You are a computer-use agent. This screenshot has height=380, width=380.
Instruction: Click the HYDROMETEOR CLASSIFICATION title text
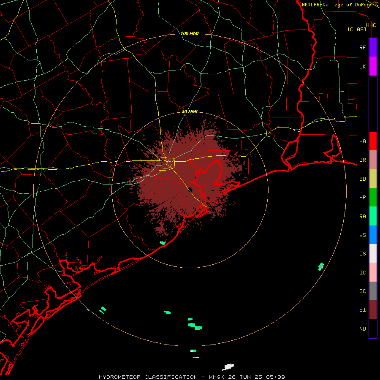click(x=148, y=377)
